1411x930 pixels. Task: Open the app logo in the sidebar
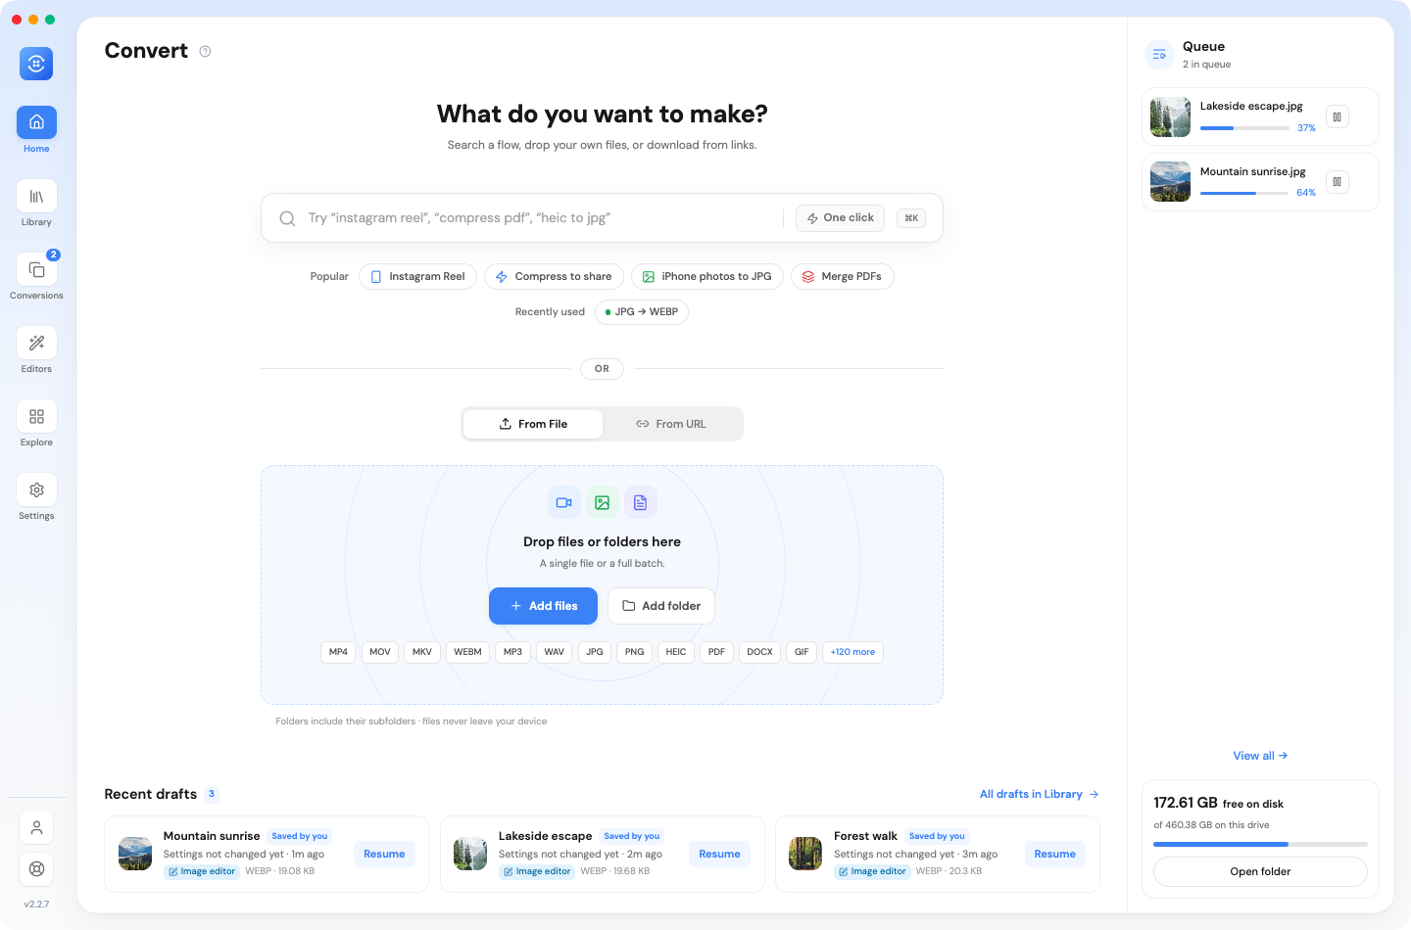[36, 64]
